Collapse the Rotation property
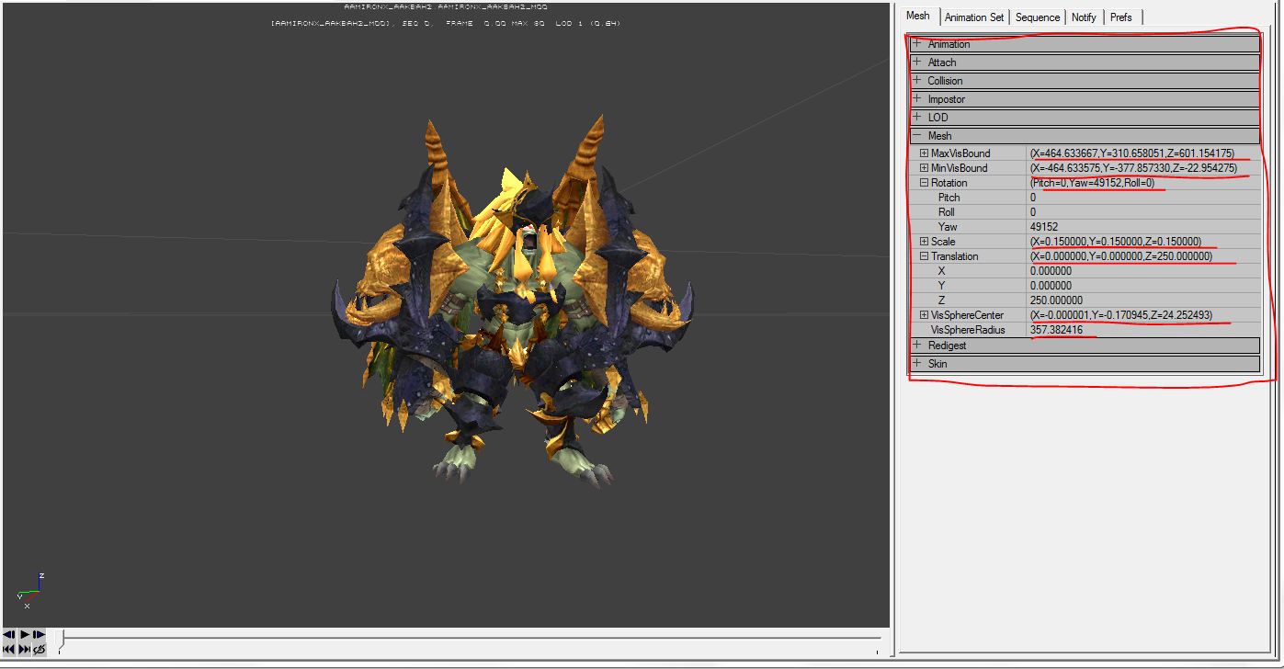Screen dimensions: 1284x669 click(x=925, y=183)
